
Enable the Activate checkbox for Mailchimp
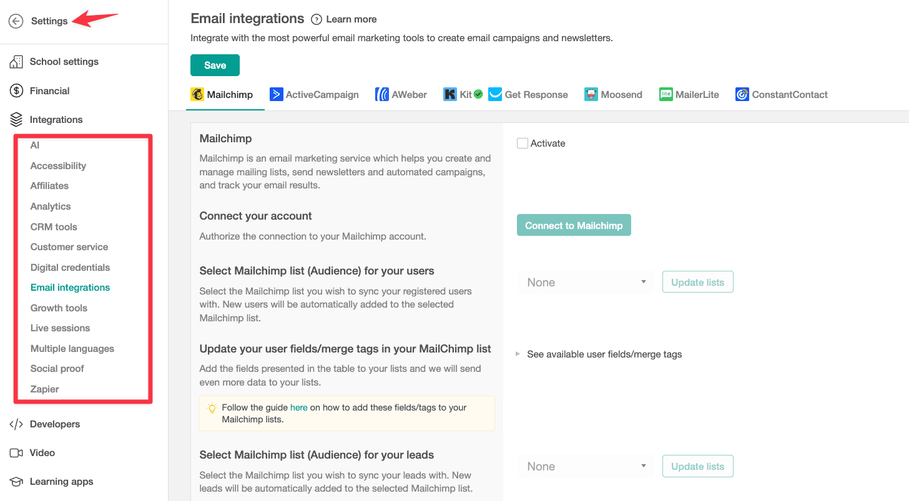[522, 143]
